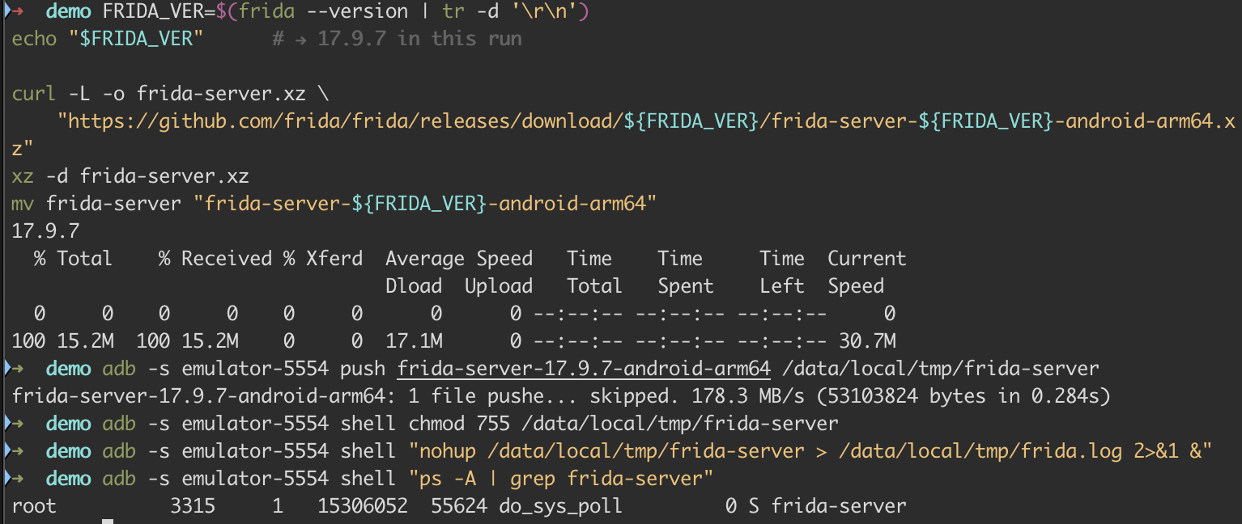This screenshot has height=524, width=1242.
Task: Click '/data/local/tmp/frida.log' in the nohup command
Action: coord(980,451)
